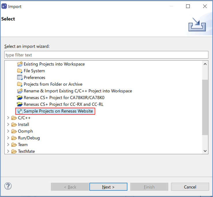This screenshot has height=197, width=213.
Task: Select the Run/Debug folder label
Action: pyautogui.click(x=29, y=138)
